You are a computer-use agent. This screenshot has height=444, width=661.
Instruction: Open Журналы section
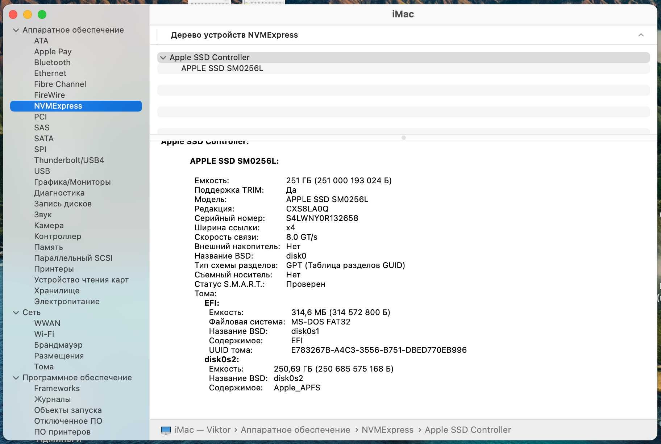pyautogui.click(x=53, y=399)
